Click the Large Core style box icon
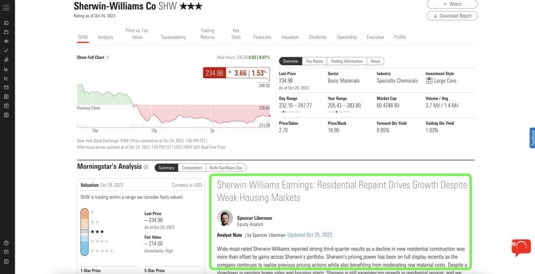This screenshot has height=274, width=535. 429,81
